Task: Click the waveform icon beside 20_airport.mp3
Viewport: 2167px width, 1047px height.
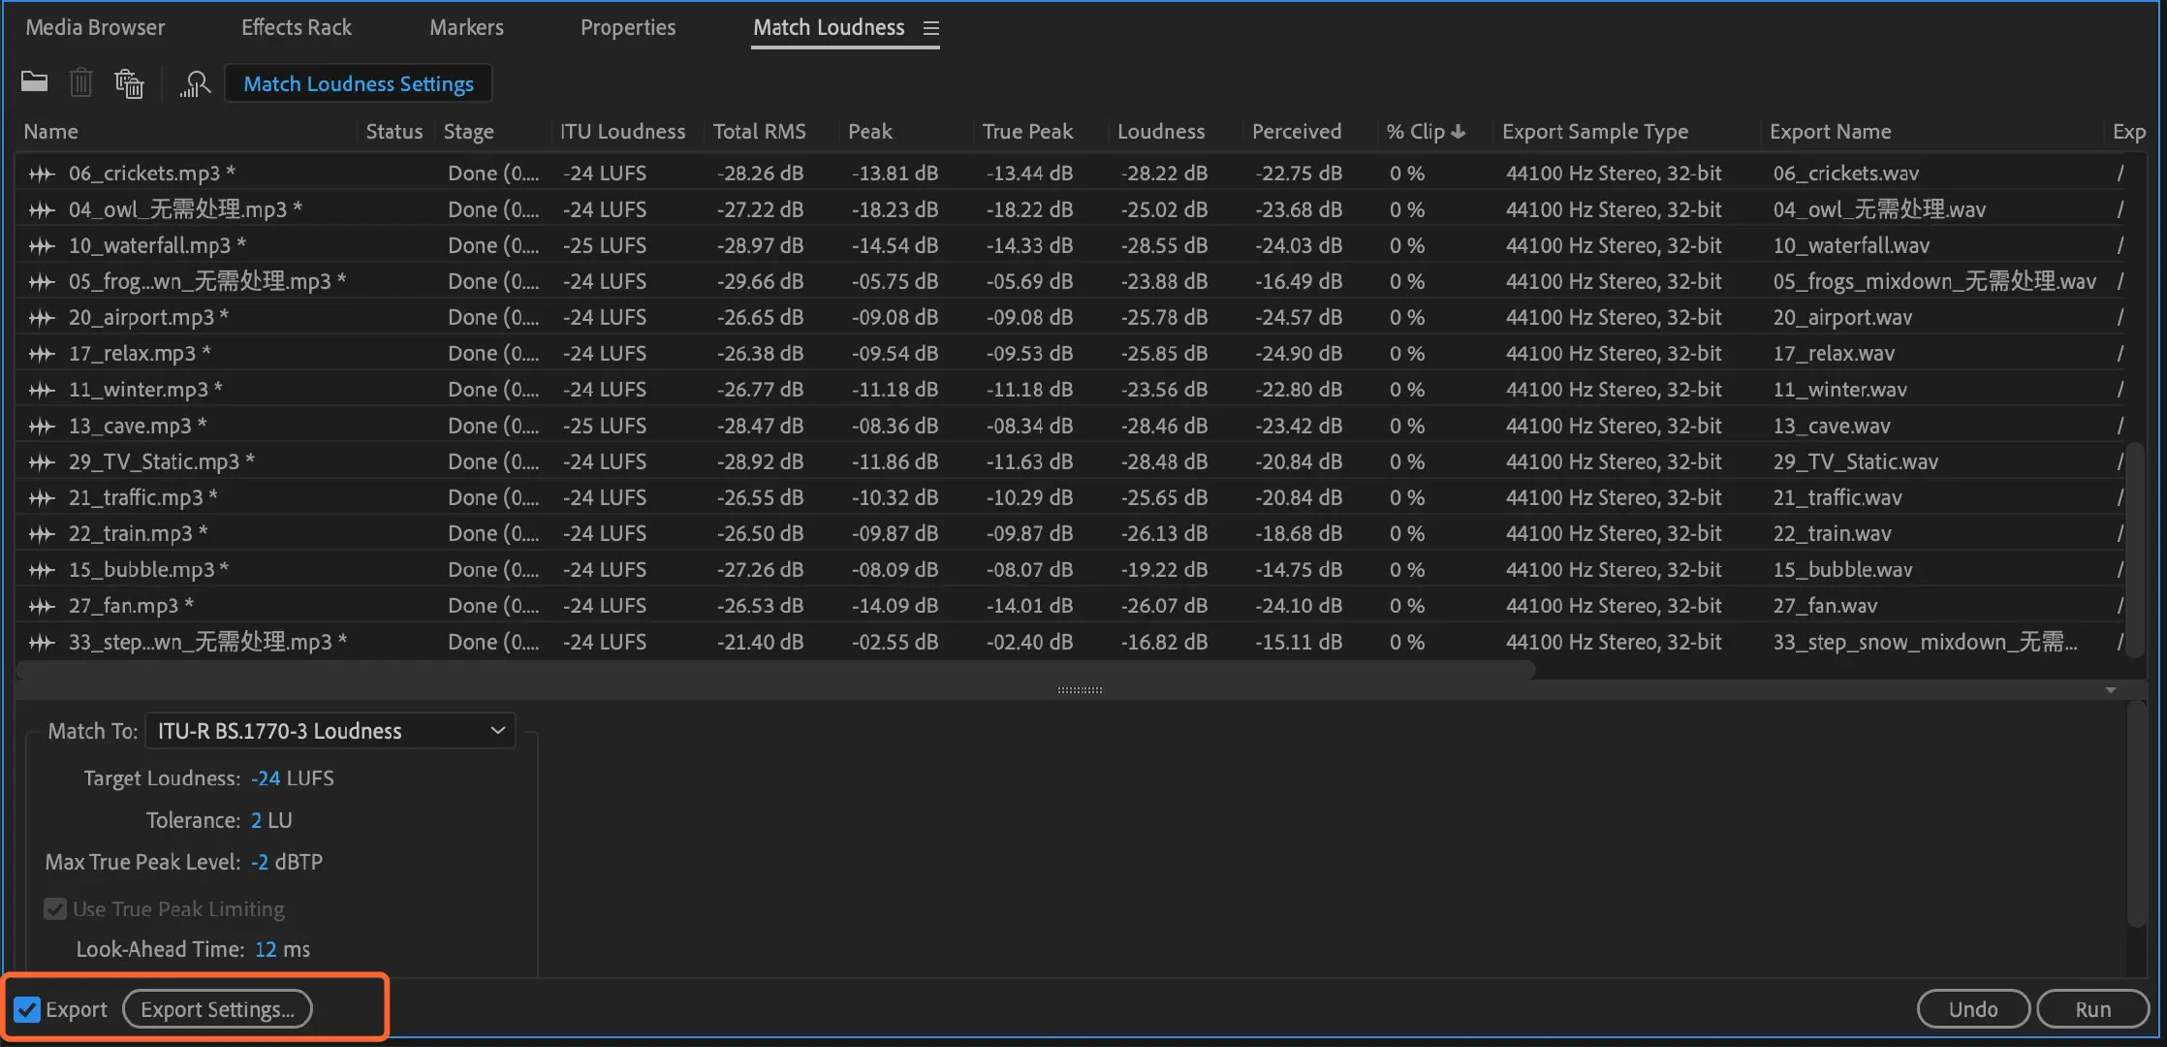Action: click(42, 317)
